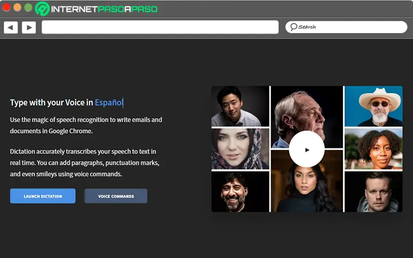
Task: Click the InternetPasoAPaso logo
Action: 97,9
